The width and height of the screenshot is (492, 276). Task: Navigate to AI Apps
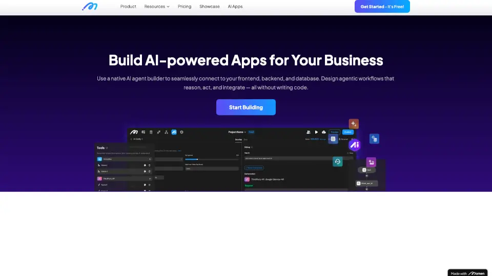(235, 7)
